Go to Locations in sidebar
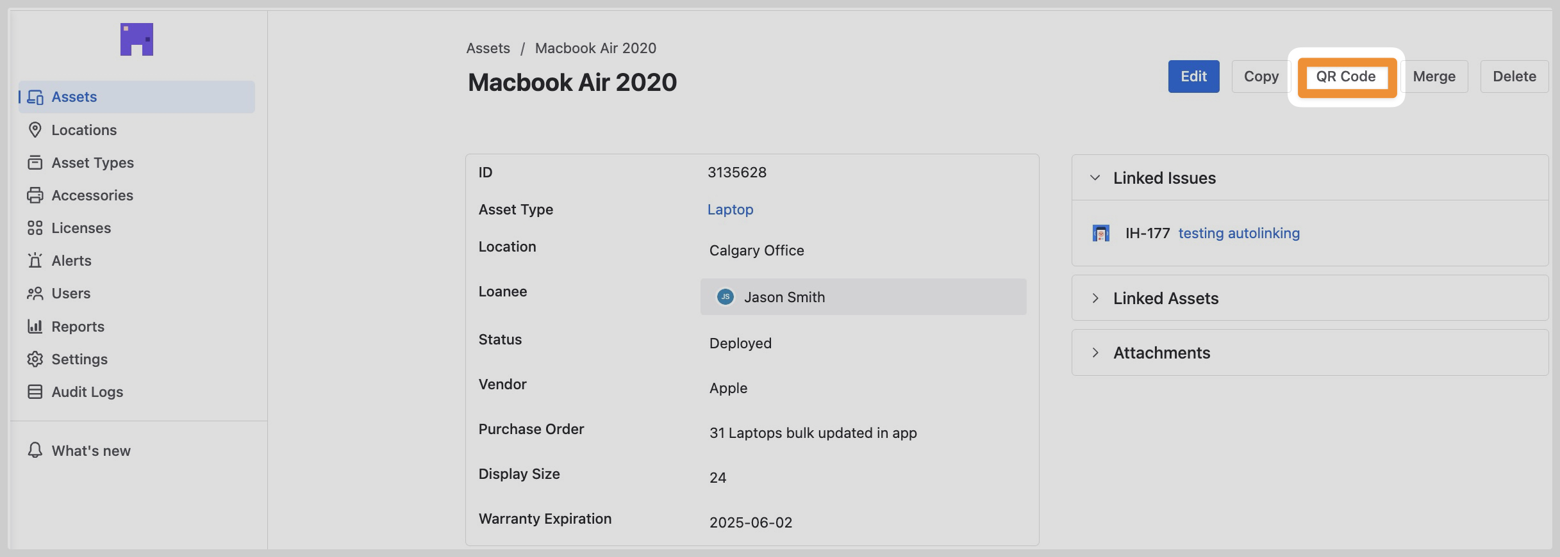Viewport: 1560px width, 557px height. pos(137,130)
